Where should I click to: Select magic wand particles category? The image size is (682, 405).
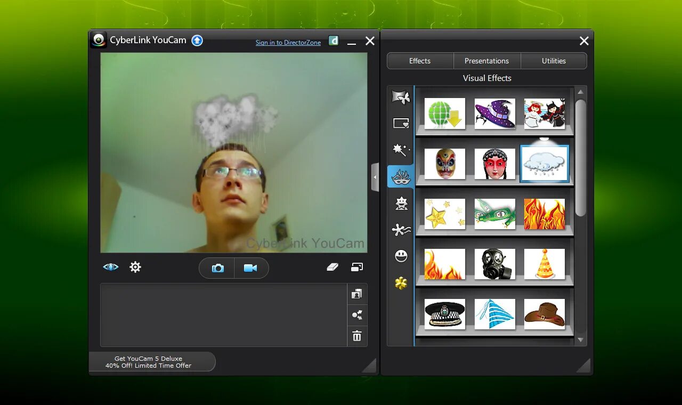point(401,150)
